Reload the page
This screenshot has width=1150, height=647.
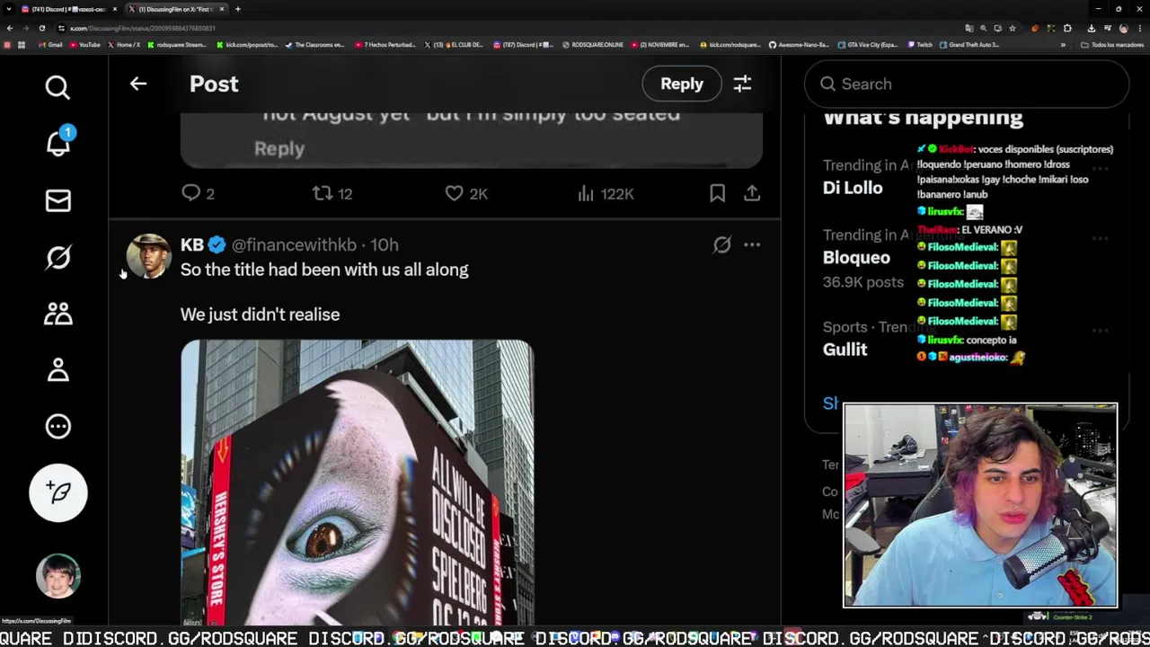point(41,28)
